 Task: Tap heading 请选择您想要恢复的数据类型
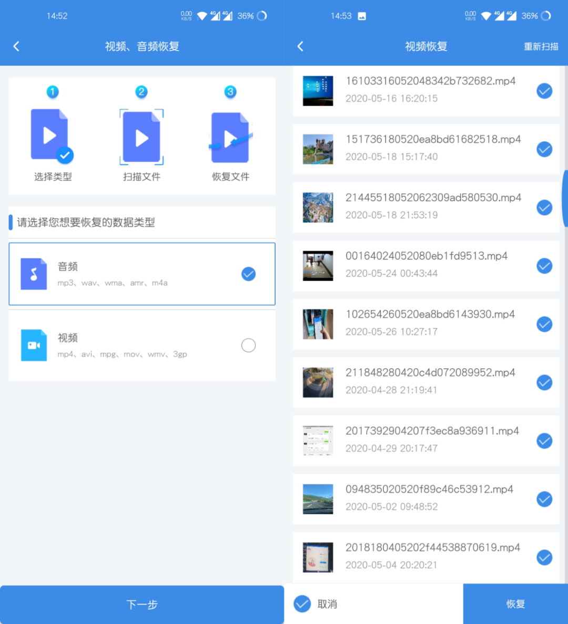86,222
